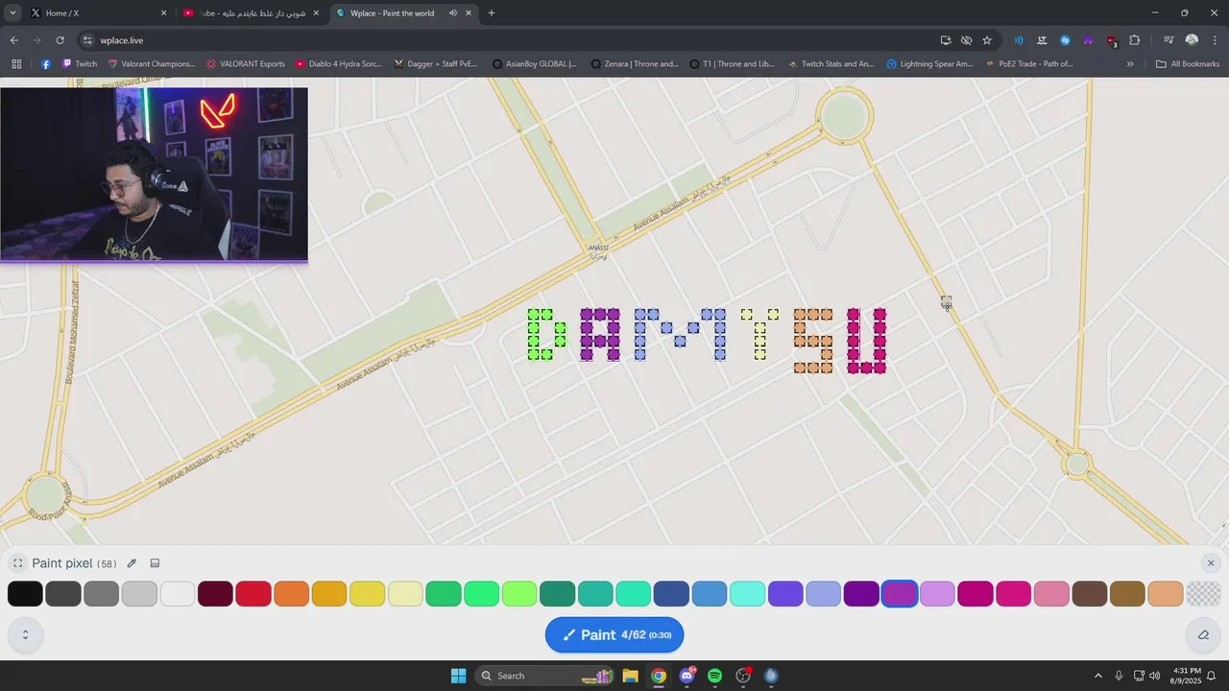The image size is (1229, 691).
Task: Open Spotify from the taskbar
Action: coord(714,676)
